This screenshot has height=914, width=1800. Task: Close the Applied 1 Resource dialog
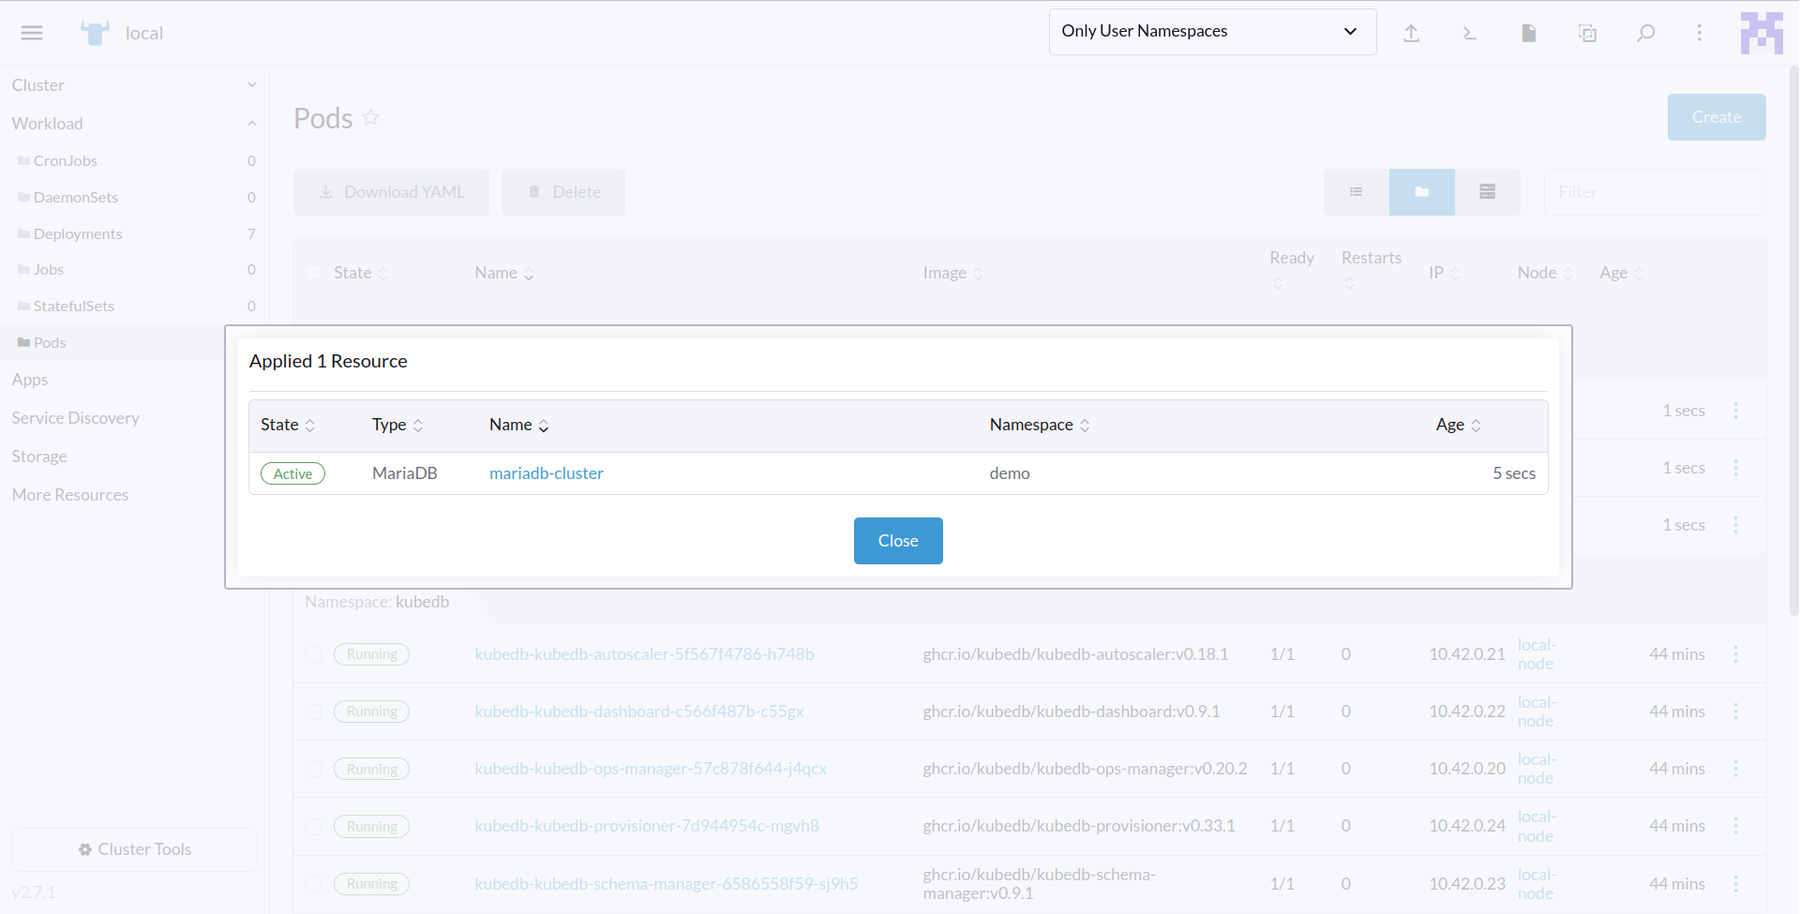pos(897,541)
